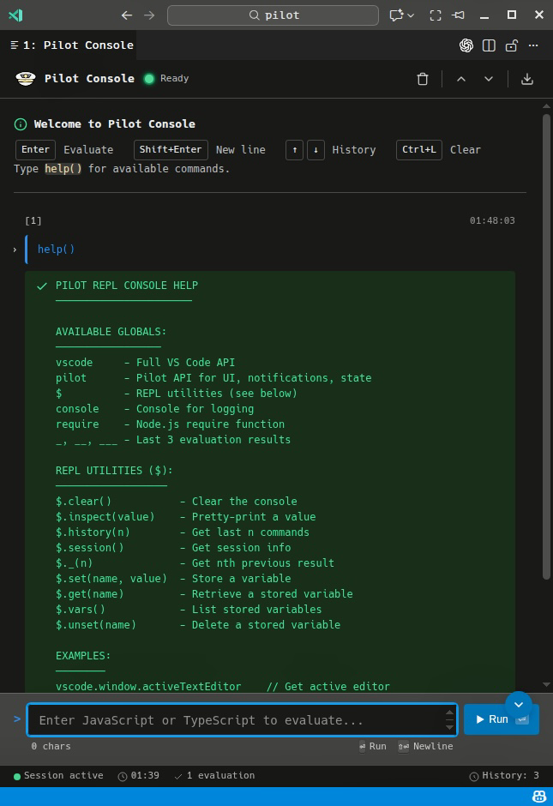Click the scroll-to-bottom round chevron button
The image size is (553, 806).
pyautogui.click(x=519, y=705)
